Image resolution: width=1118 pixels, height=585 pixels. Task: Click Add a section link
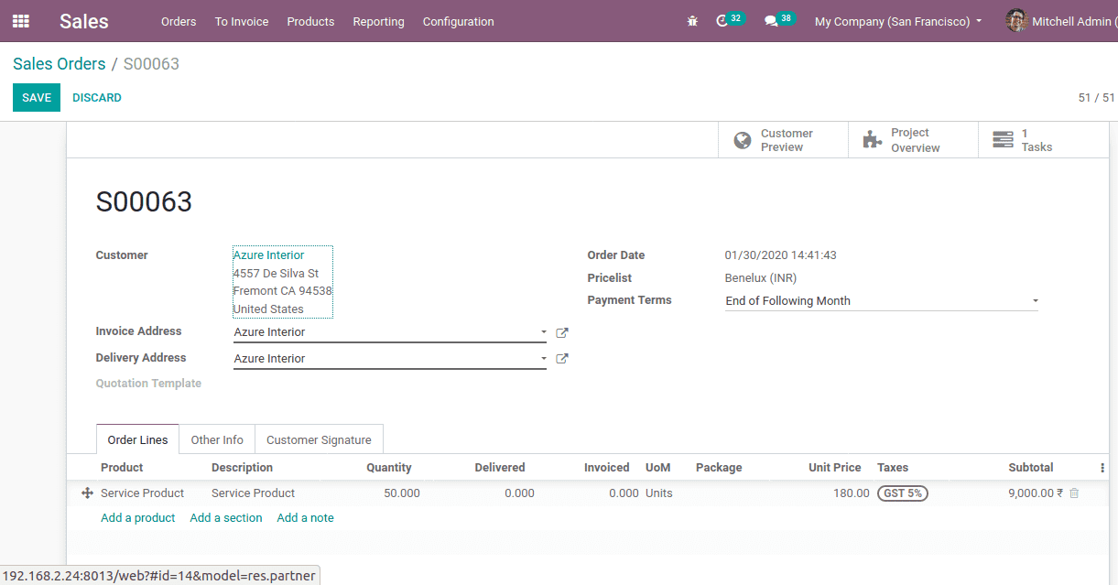coord(226,518)
